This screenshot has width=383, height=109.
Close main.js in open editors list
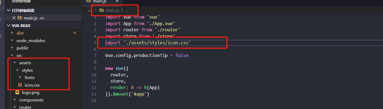[x=14, y=18]
